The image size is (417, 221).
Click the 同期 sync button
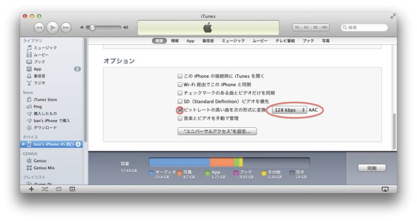click(372, 168)
